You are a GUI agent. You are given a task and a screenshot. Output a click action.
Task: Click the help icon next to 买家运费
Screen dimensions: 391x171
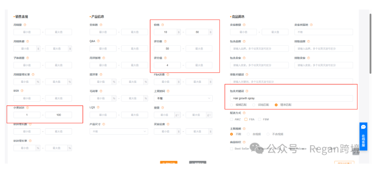[168, 124]
